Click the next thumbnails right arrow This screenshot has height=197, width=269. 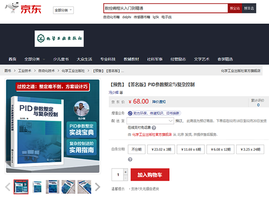pyautogui.click(x=97, y=187)
